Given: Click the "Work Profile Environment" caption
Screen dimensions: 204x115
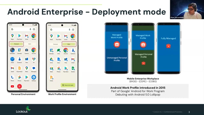Looking at the screenshot, I should (62, 94).
